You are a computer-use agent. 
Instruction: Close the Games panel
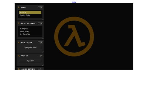(x=41, y=7)
